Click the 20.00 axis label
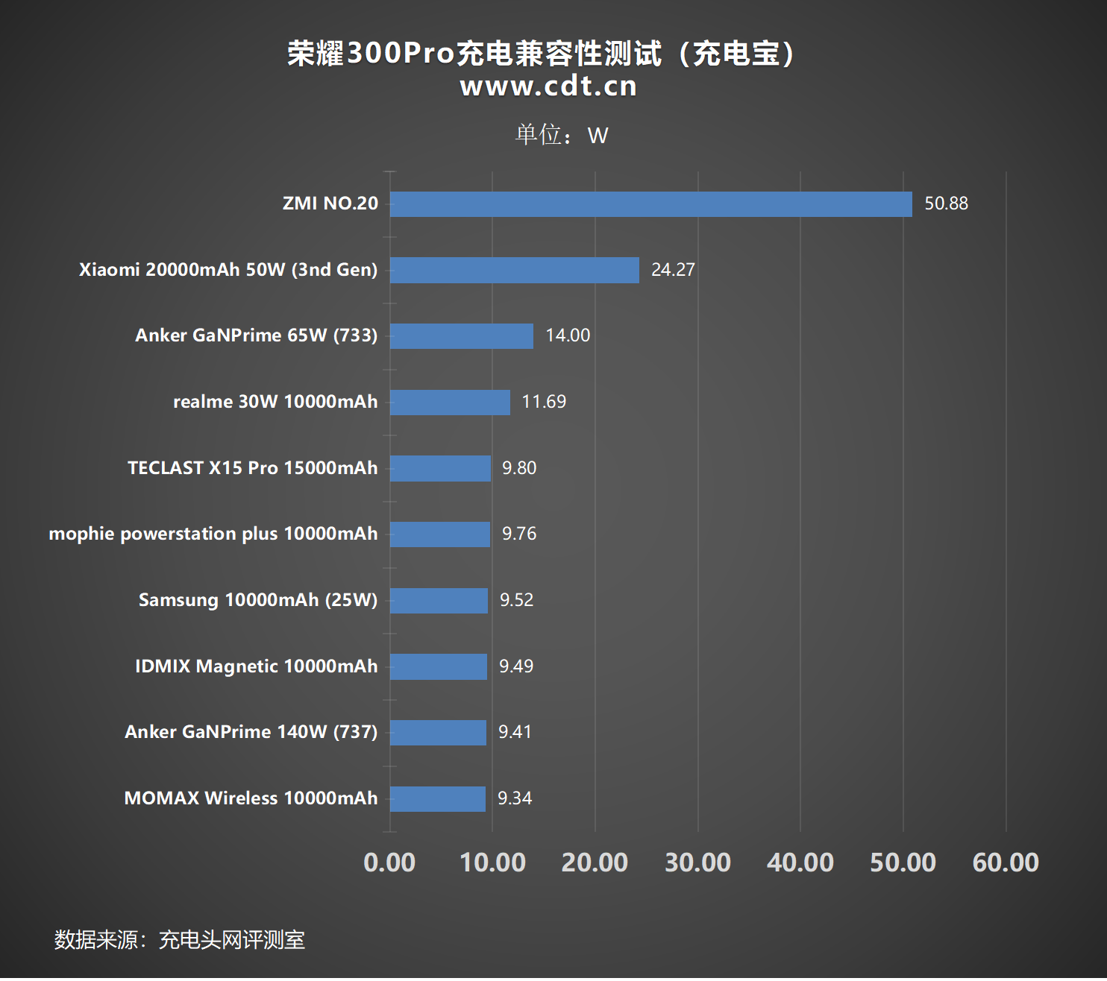1107x981 pixels. click(x=595, y=862)
